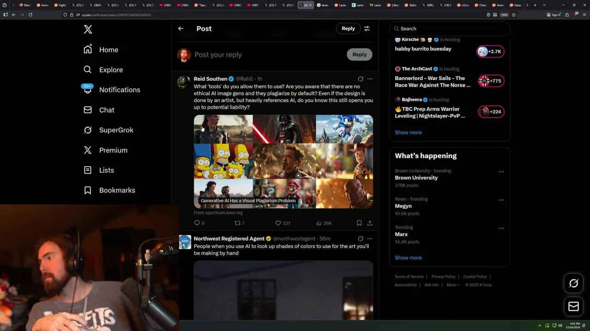Click 'Show more' under the live spaces list

point(408,132)
